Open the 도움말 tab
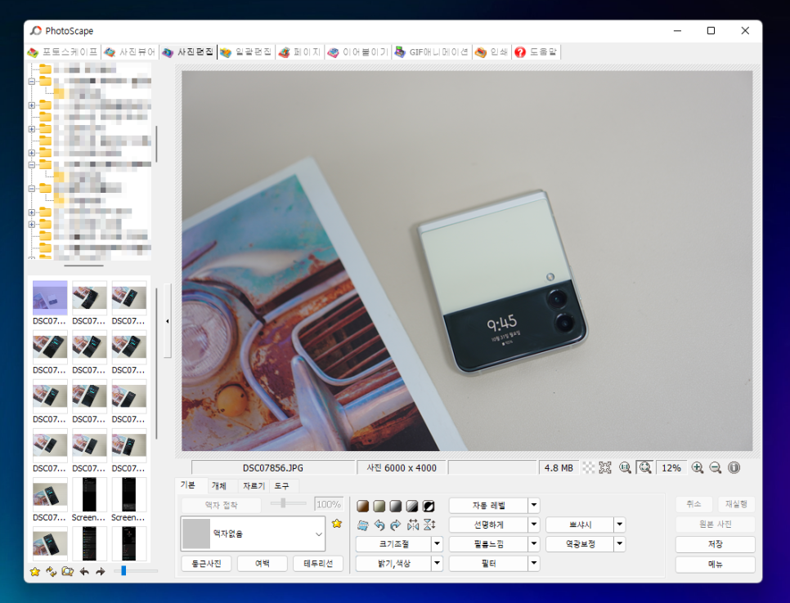Screen dimensions: 790x603 tap(536, 51)
